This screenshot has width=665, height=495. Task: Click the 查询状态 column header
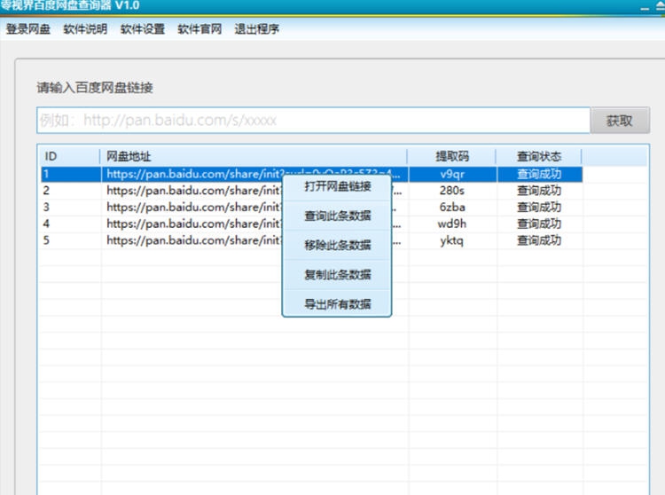coord(539,156)
